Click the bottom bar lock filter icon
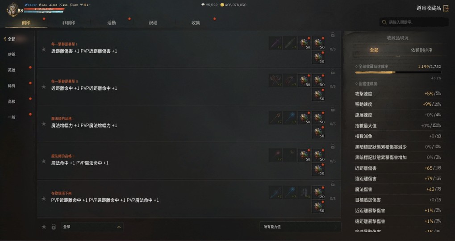 point(54,227)
